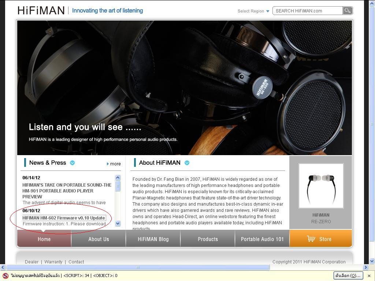Screen dimensions: 375x281
Task: Open the Home tab
Action: [x=44, y=239]
